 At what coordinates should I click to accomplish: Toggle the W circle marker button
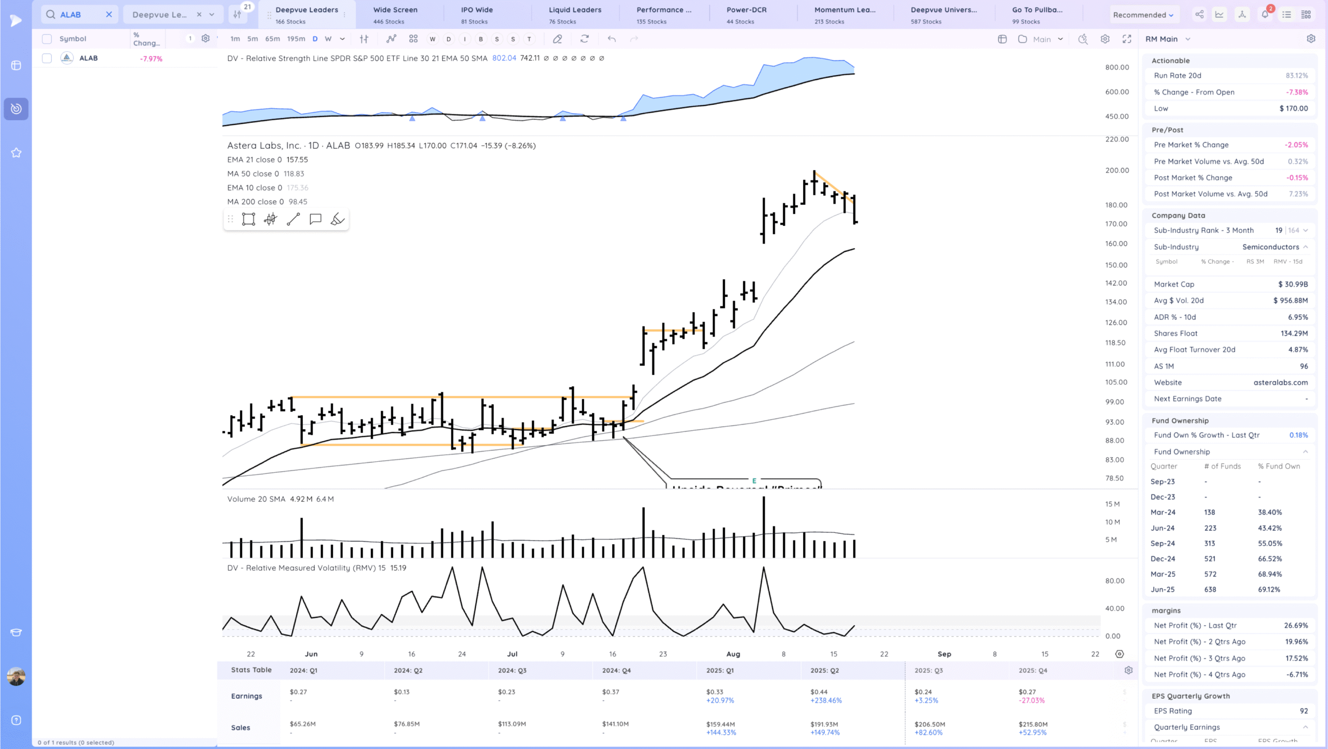click(x=432, y=39)
